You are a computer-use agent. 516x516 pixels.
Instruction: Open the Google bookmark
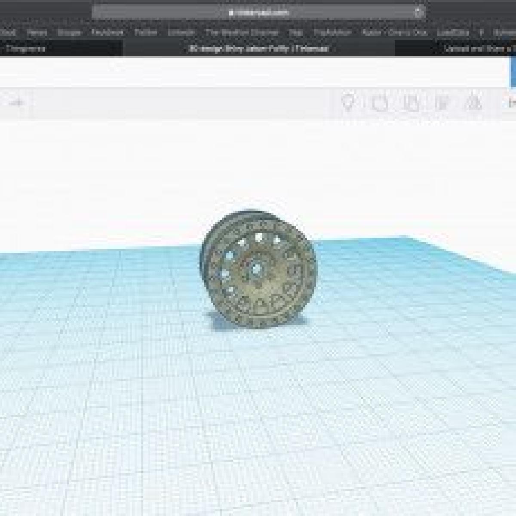point(69,33)
